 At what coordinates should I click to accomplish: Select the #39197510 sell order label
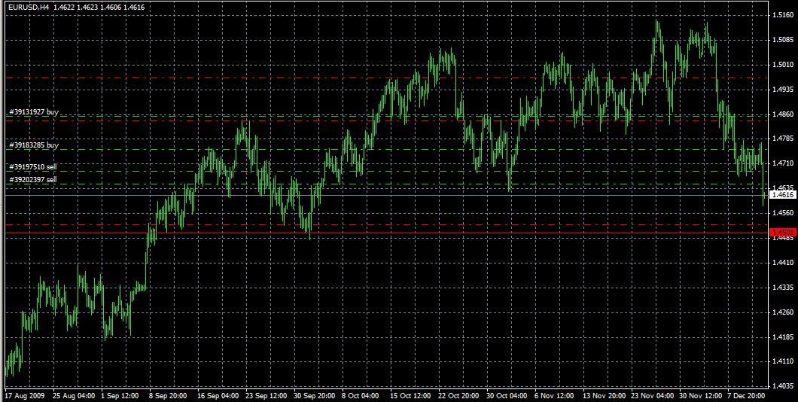[x=33, y=167]
